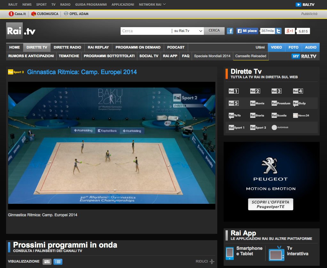Open Rai Sport 2 in Dirette Tv grid
Image resolution: width=327 pixels, height=268 pixels.
click(258, 127)
